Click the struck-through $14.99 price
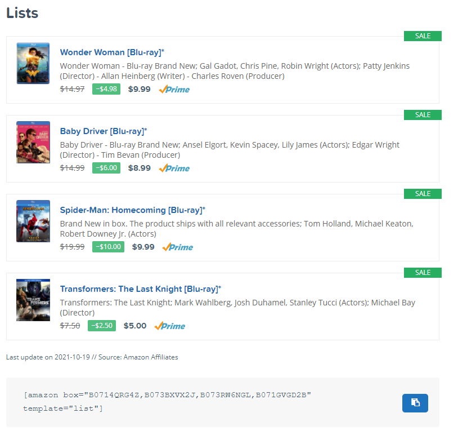This screenshot has width=458, height=444. pos(72,168)
